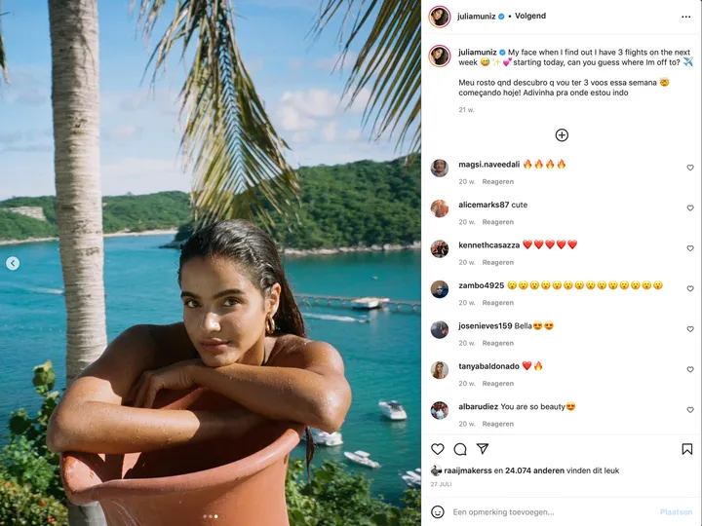Open juliamuniz header profile picture

click(x=440, y=17)
